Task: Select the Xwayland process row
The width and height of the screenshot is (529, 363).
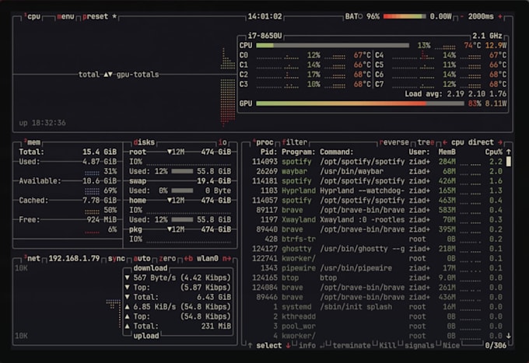Action: (377, 220)
